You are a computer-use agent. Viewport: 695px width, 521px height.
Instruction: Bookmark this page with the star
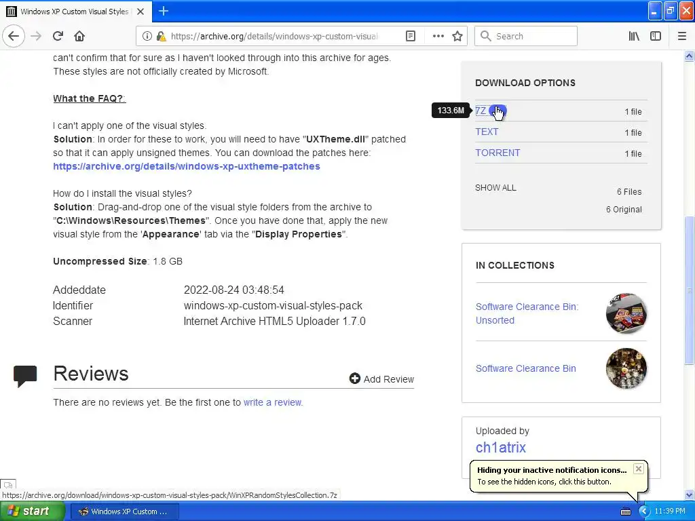(x=457, y=37)
